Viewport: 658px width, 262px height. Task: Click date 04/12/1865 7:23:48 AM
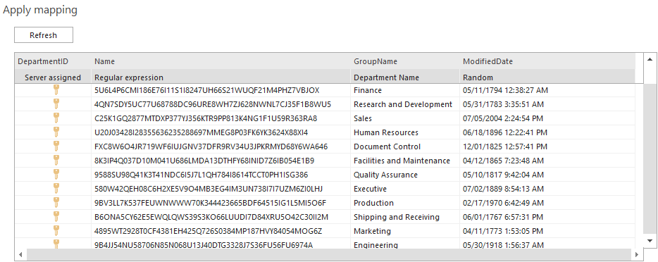pos(503,161)
